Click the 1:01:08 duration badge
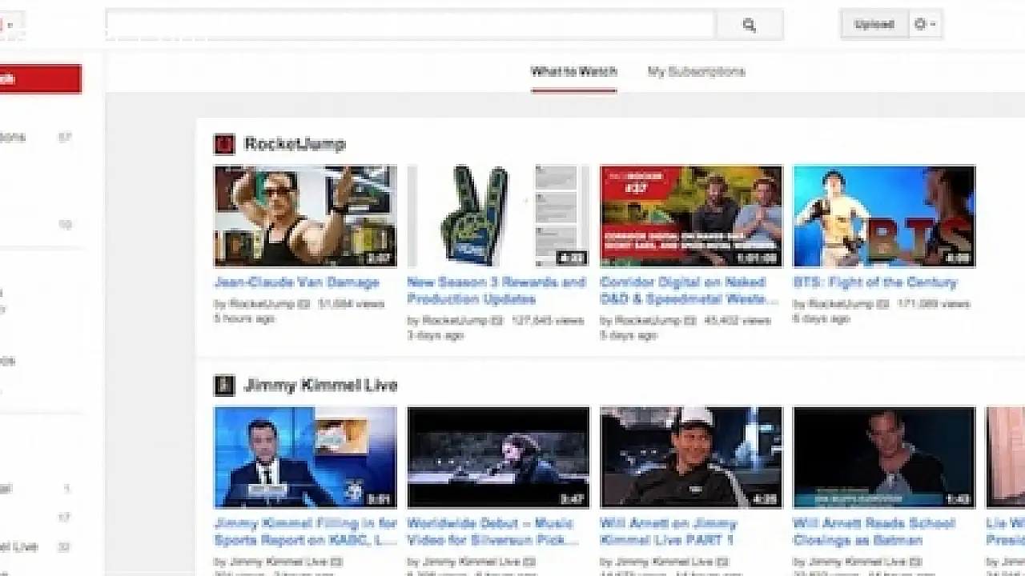The width and height of the screenshot is (1025, 576). (x=758, y=258)
